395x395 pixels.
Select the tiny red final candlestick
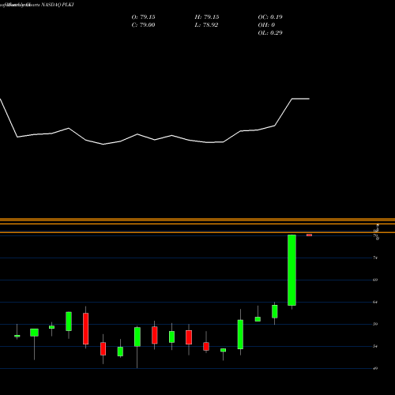[x=309, y=235]
